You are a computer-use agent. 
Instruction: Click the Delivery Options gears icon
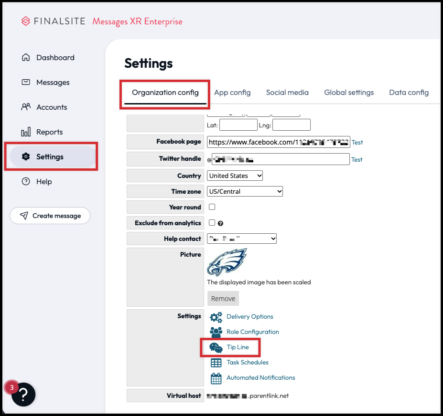pos(216,317)
